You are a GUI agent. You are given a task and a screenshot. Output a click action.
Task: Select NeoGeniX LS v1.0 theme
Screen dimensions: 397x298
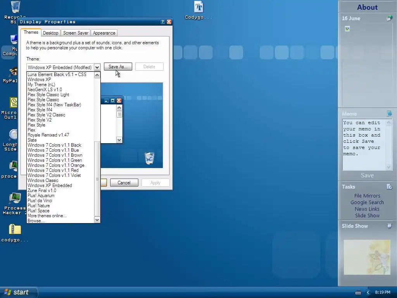click(60, 90)
